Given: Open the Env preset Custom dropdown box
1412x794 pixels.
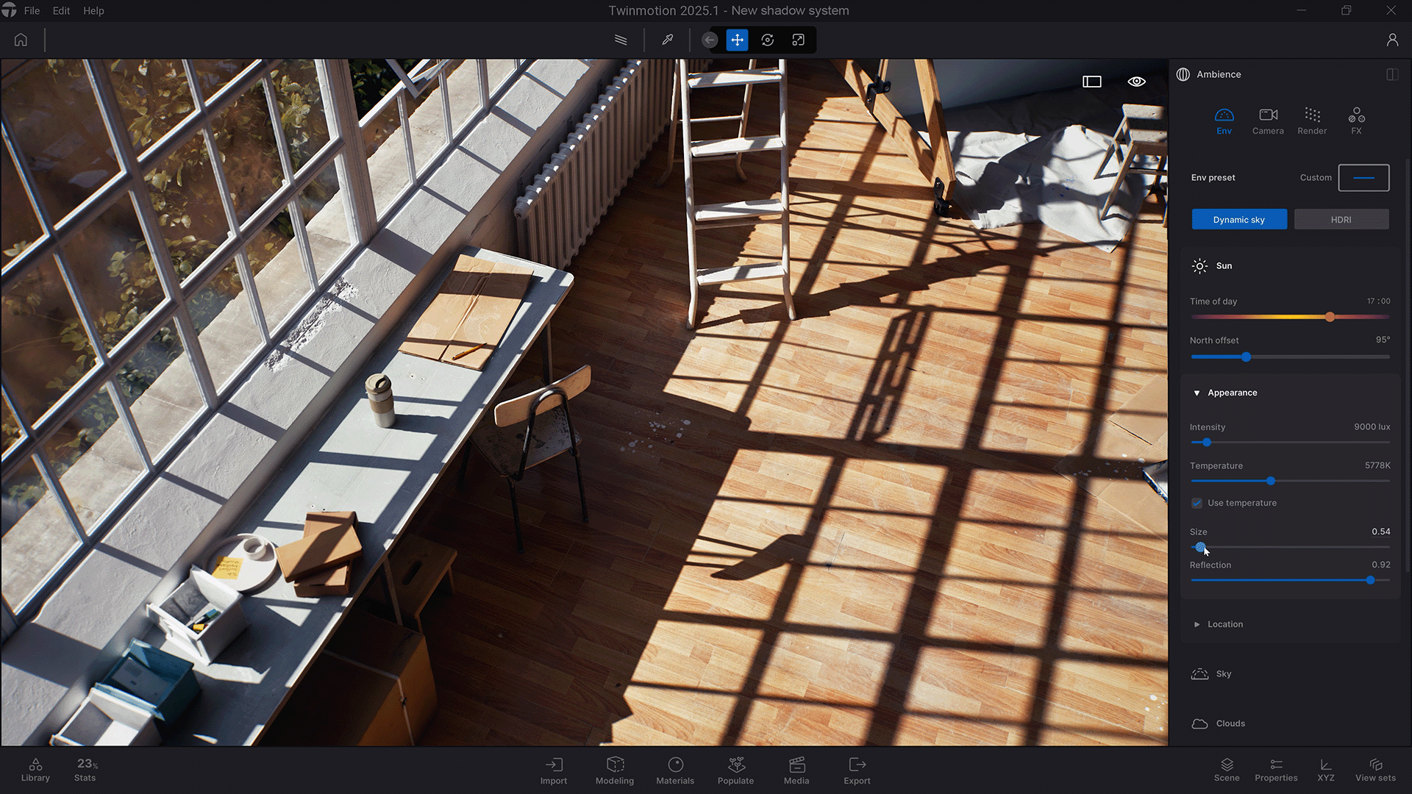Looking at the screenshot, I should (x=1363, y=178).
